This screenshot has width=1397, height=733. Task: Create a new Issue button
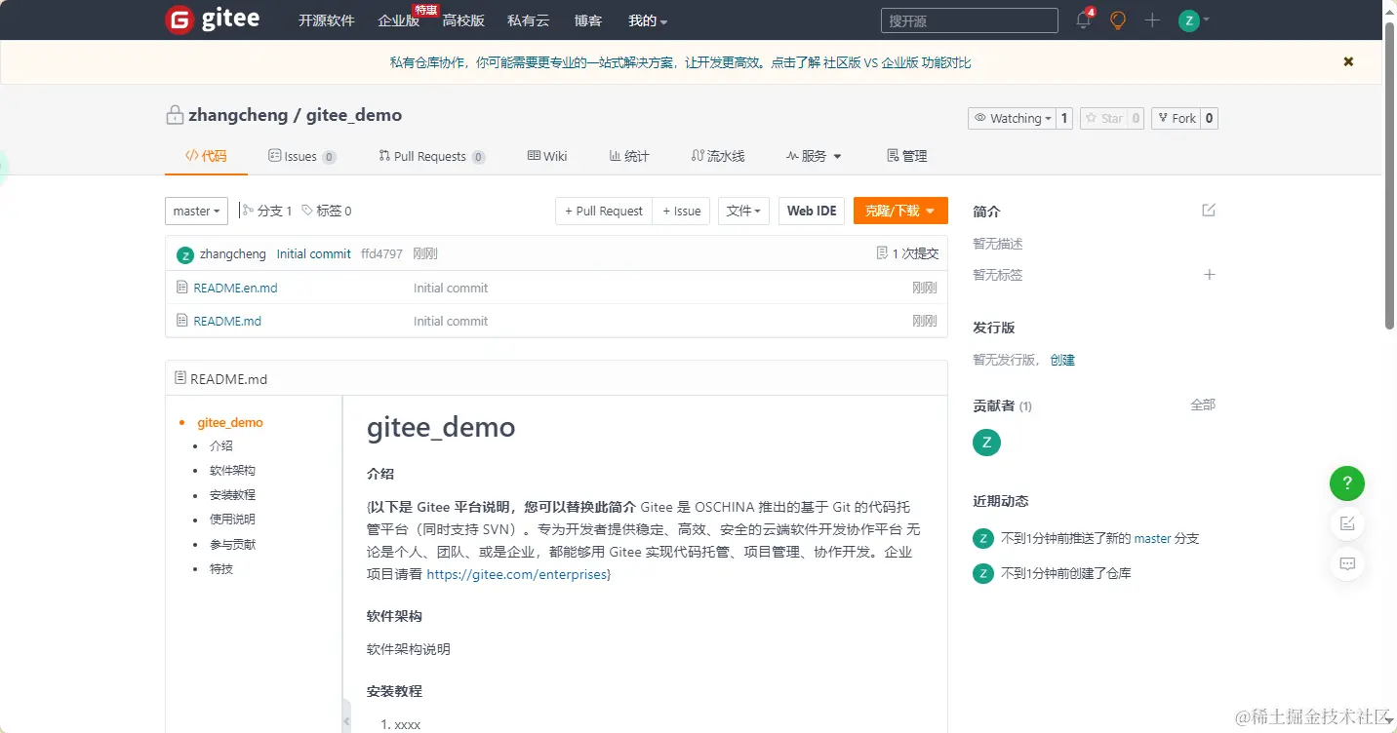681,211
